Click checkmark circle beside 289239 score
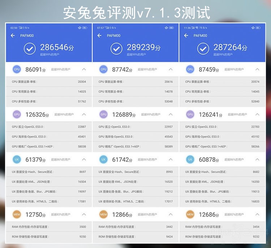 [x=116, y=49]
